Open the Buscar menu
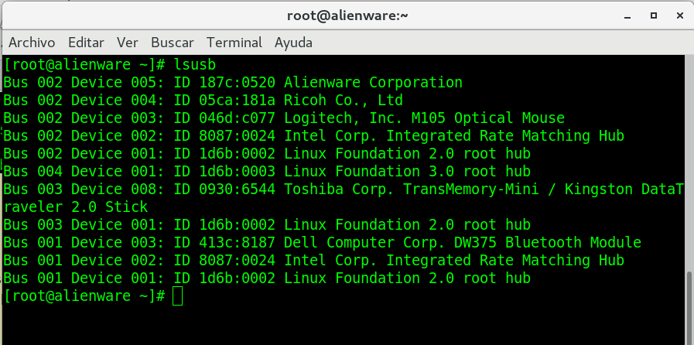The width and height of the screenshot is (694, 345). (x=173, y=42)
